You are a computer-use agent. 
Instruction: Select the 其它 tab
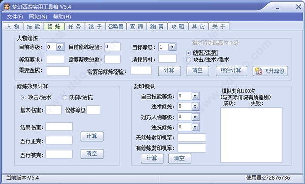click(x=198, y=26)
